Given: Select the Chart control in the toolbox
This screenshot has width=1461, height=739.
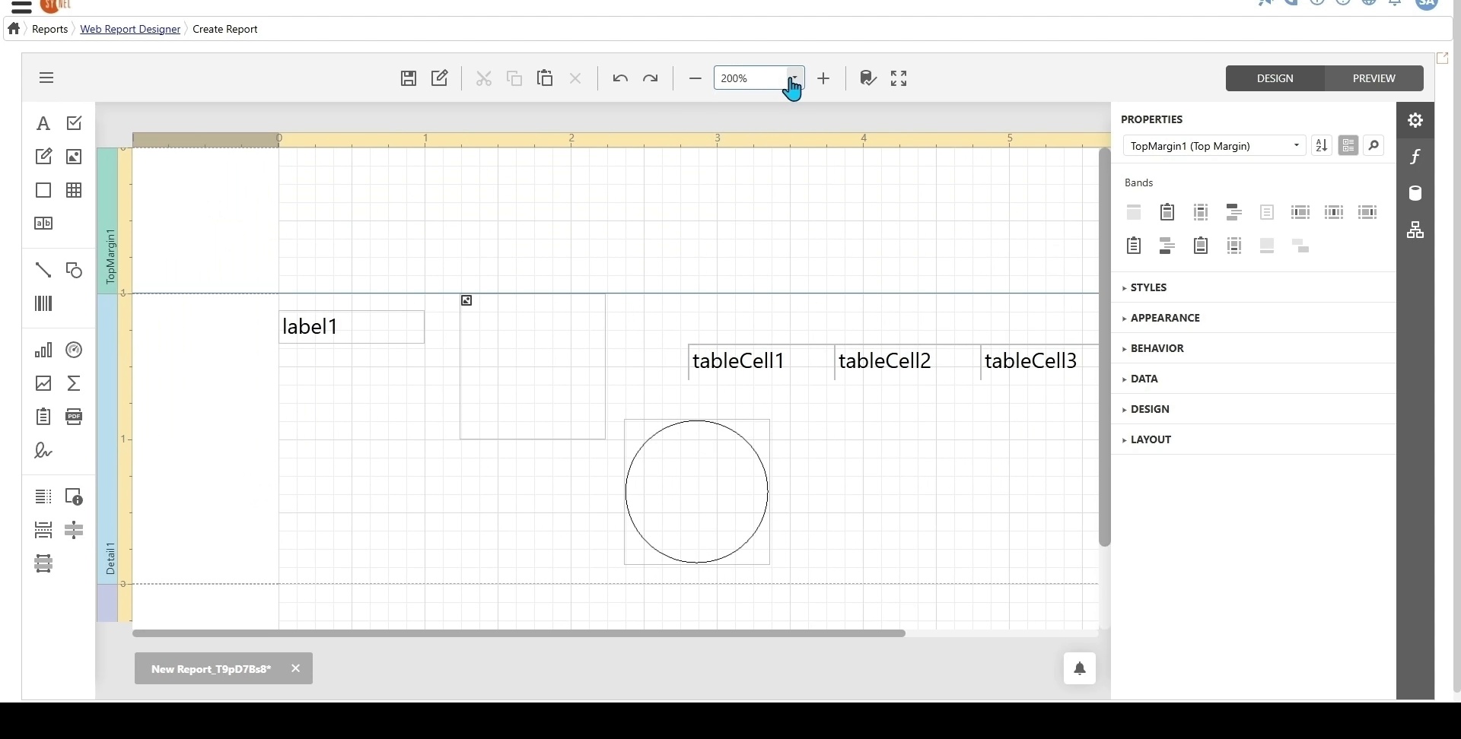Looking at the screenshot, I should point(43,350).
